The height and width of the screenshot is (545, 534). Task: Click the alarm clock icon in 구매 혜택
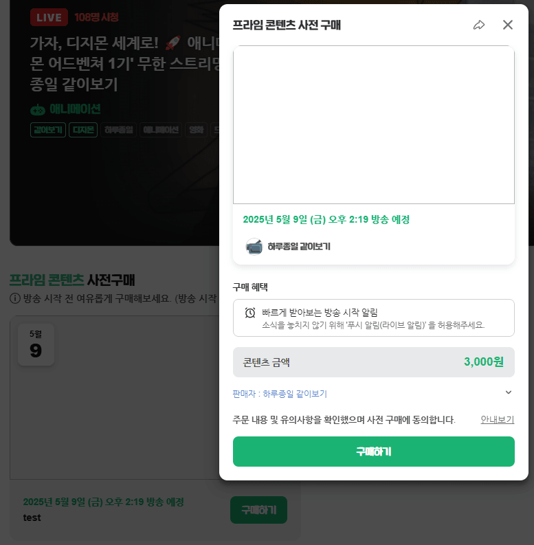pos(250,313)
